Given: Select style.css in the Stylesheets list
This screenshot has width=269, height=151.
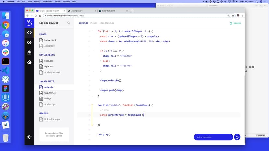Looking at the screenshot, I should coord(48,66).
